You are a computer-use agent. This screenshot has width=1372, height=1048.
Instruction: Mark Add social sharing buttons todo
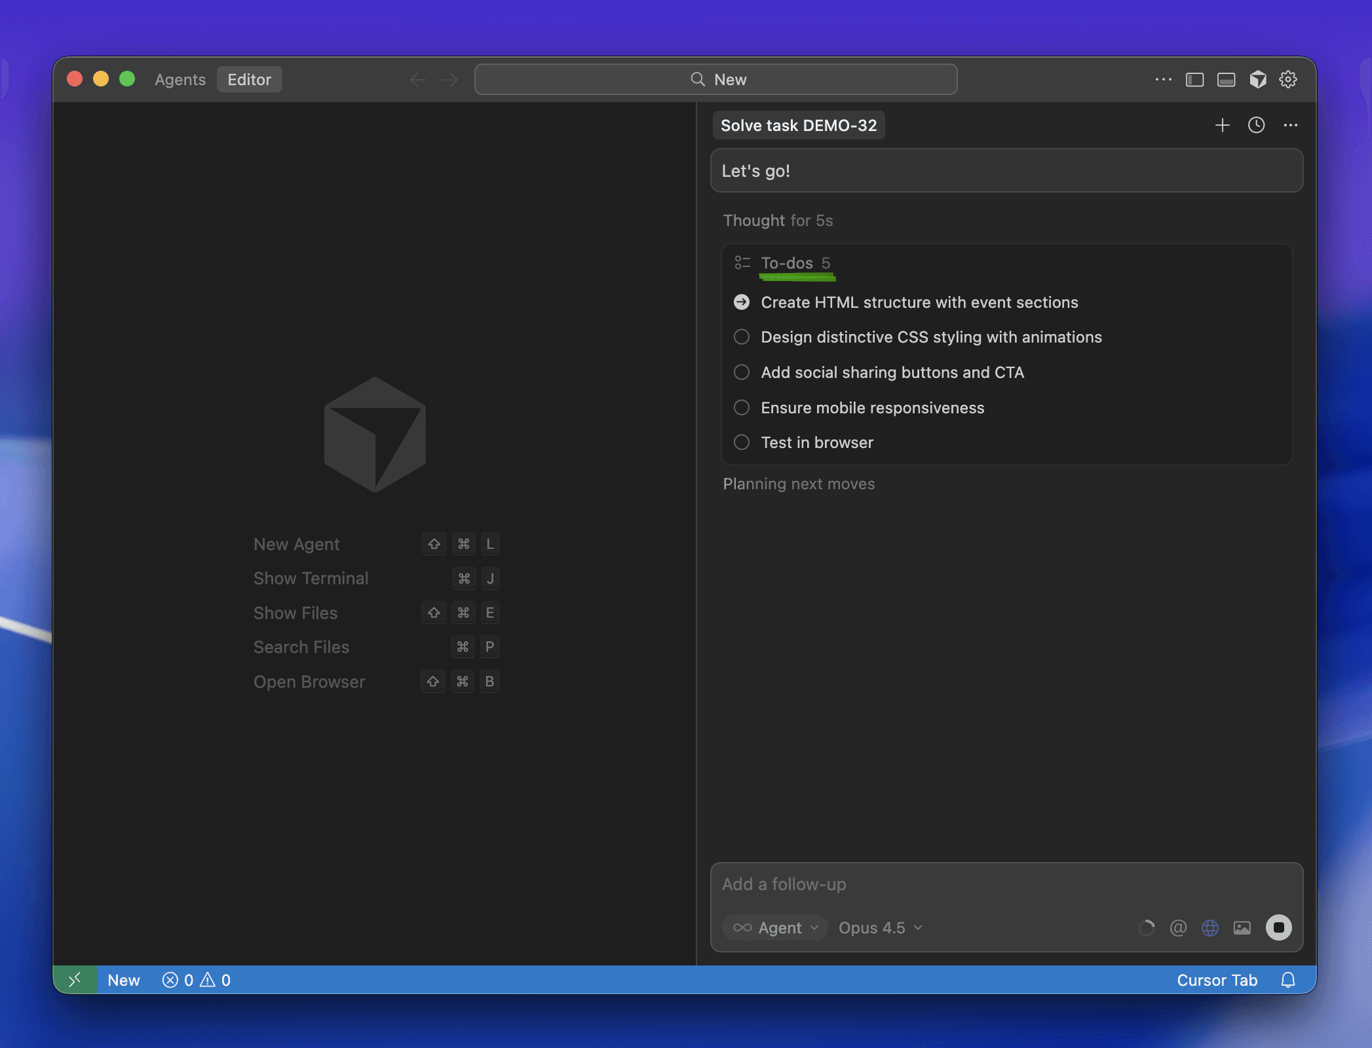coord(742,372)
